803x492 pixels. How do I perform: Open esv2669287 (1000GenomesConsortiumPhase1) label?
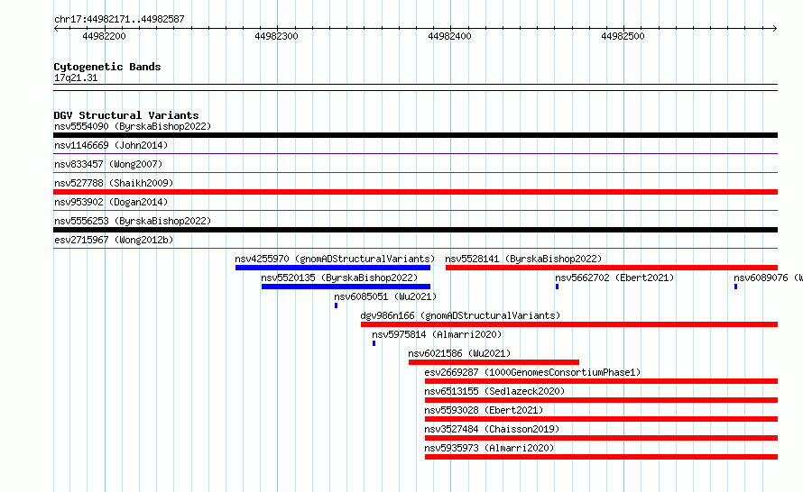[532, 372]
